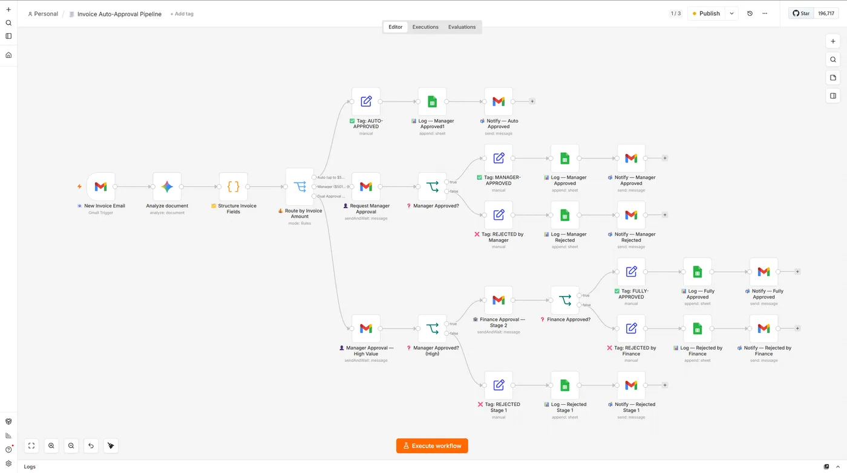Go to home from left sidebar
Viewport: 847px width, 473px height.
click(8, 55)
